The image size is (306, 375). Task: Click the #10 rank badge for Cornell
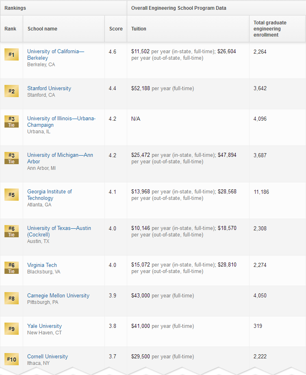coord(11,359)
